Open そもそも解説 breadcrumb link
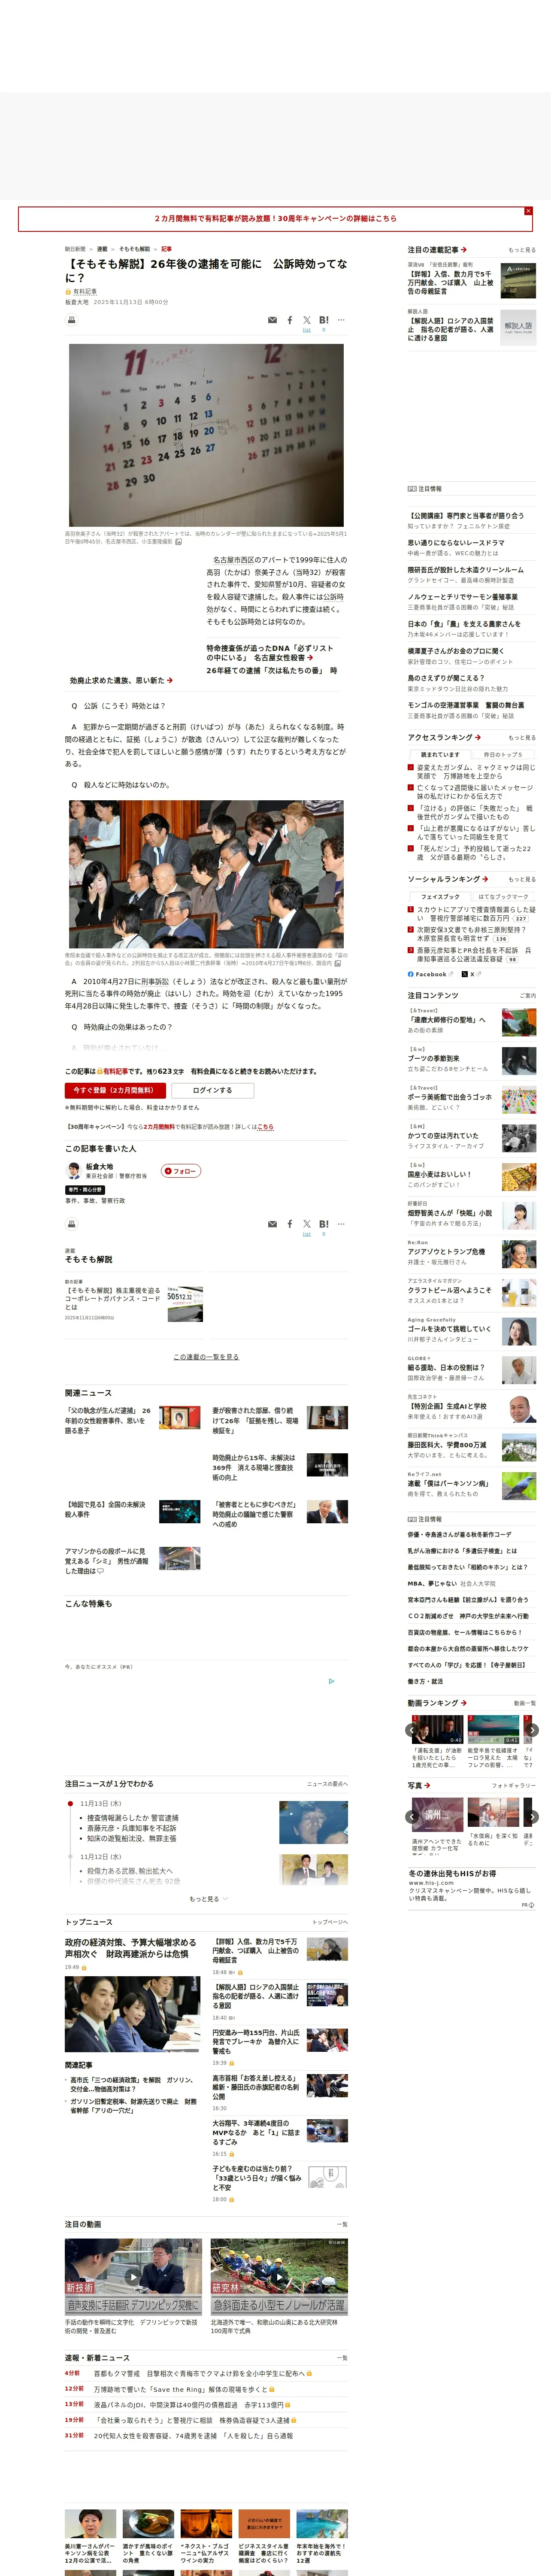Viewport: 551px width, 2576px height. 134,249
